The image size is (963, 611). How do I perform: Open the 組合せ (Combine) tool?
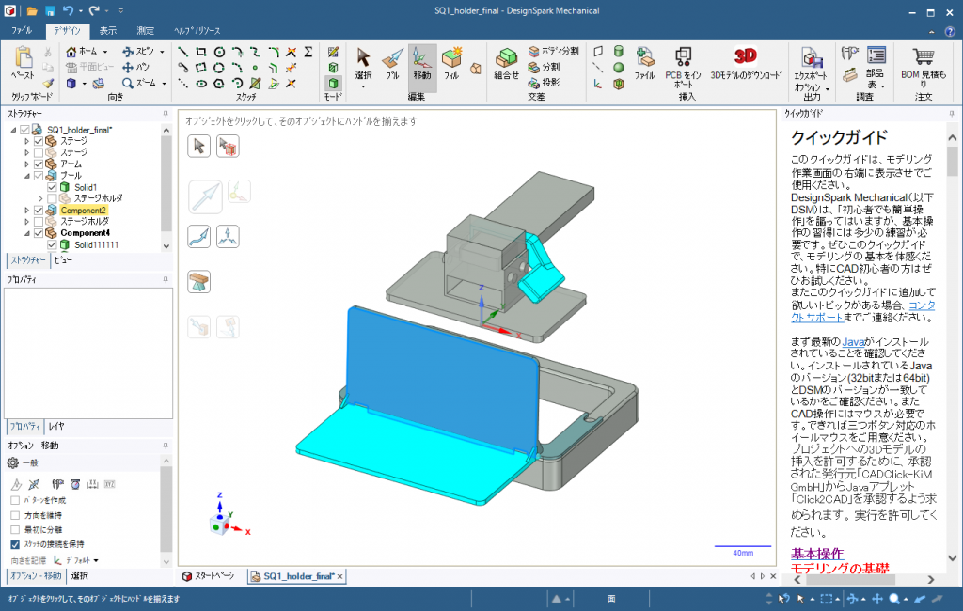[x=507, y=63]
